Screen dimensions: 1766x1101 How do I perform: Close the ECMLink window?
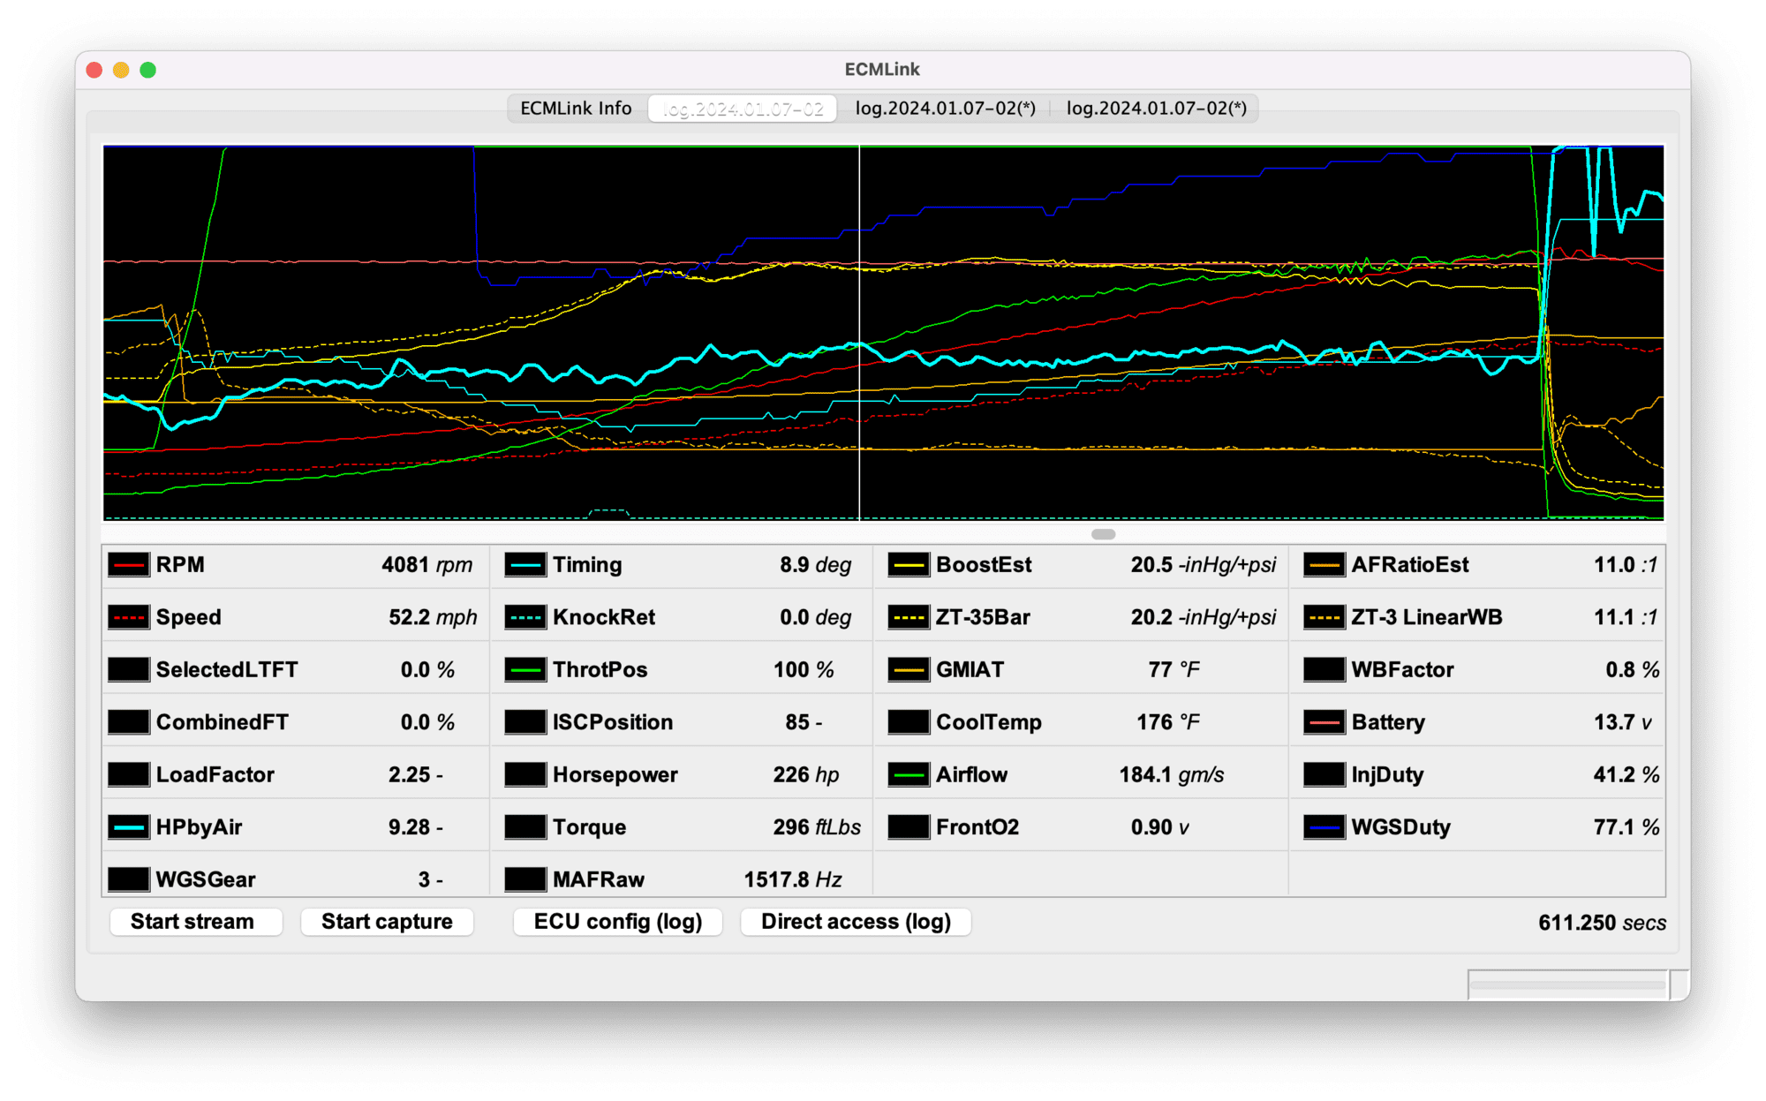[94, 70]
